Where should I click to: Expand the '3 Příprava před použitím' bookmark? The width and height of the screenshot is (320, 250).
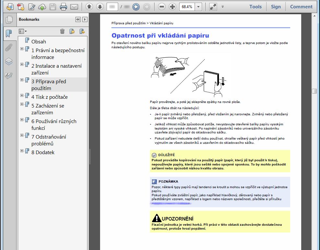pos(22,80)
